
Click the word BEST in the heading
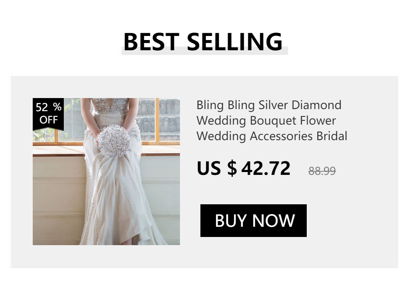point(151,42)
